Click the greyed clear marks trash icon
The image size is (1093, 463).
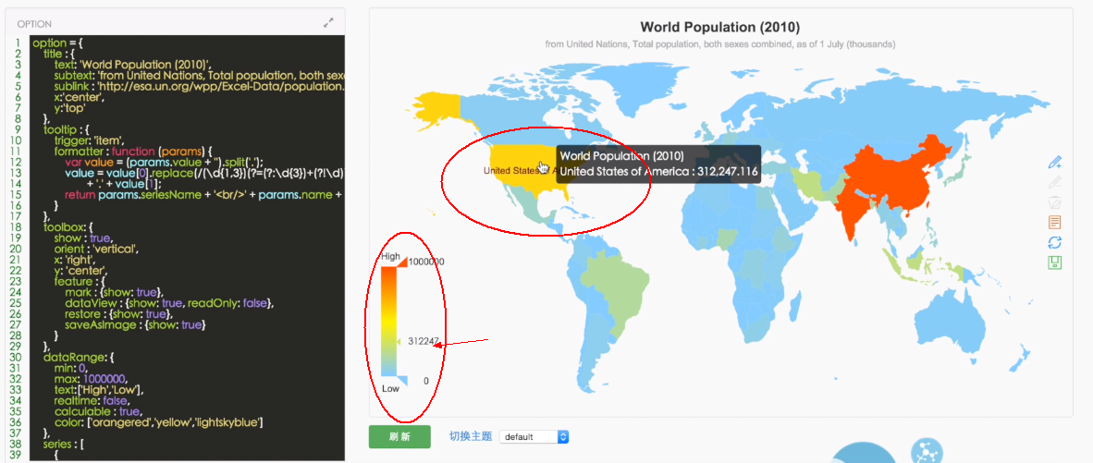coord(1055,202)
